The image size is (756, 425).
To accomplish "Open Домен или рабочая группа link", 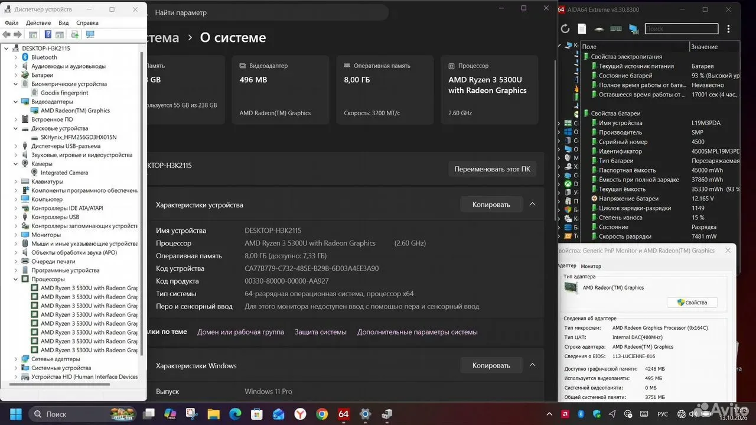I will tap(240, 332).
